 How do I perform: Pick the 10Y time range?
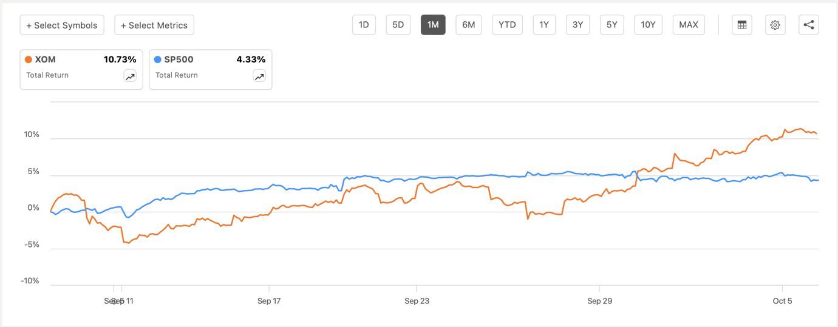point(648,25)
